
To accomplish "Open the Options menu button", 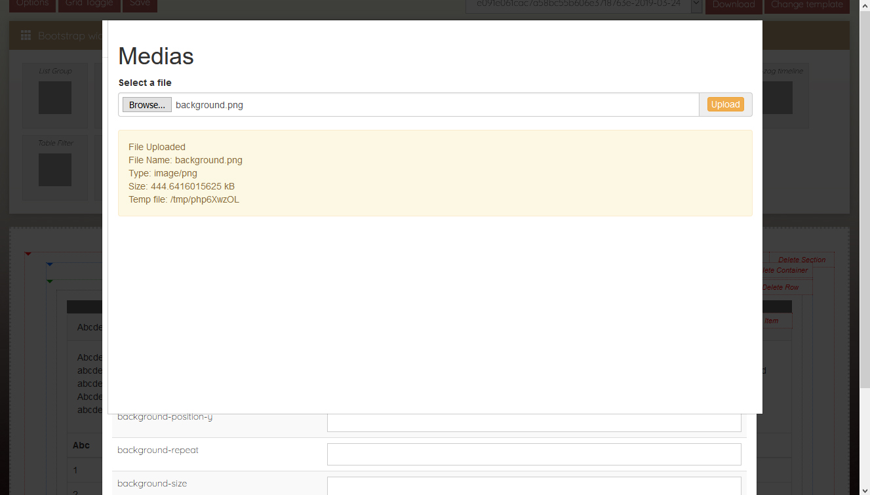I will 32,4.
